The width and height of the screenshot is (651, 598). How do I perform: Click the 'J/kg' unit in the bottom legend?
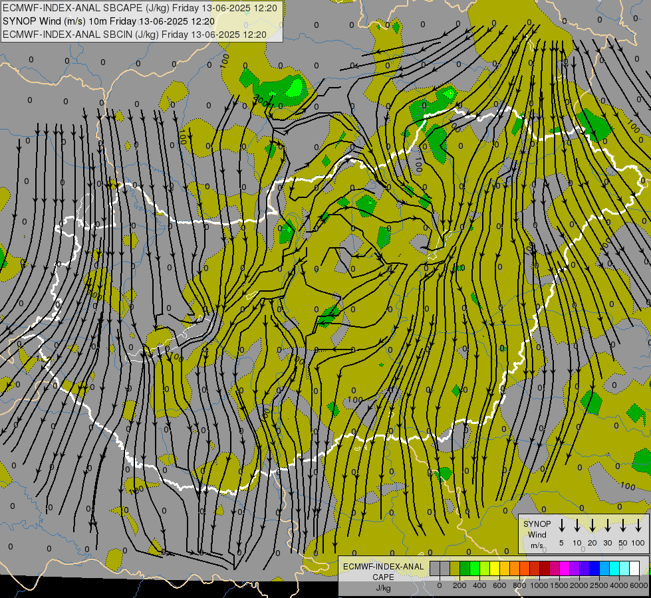point(383,588)
